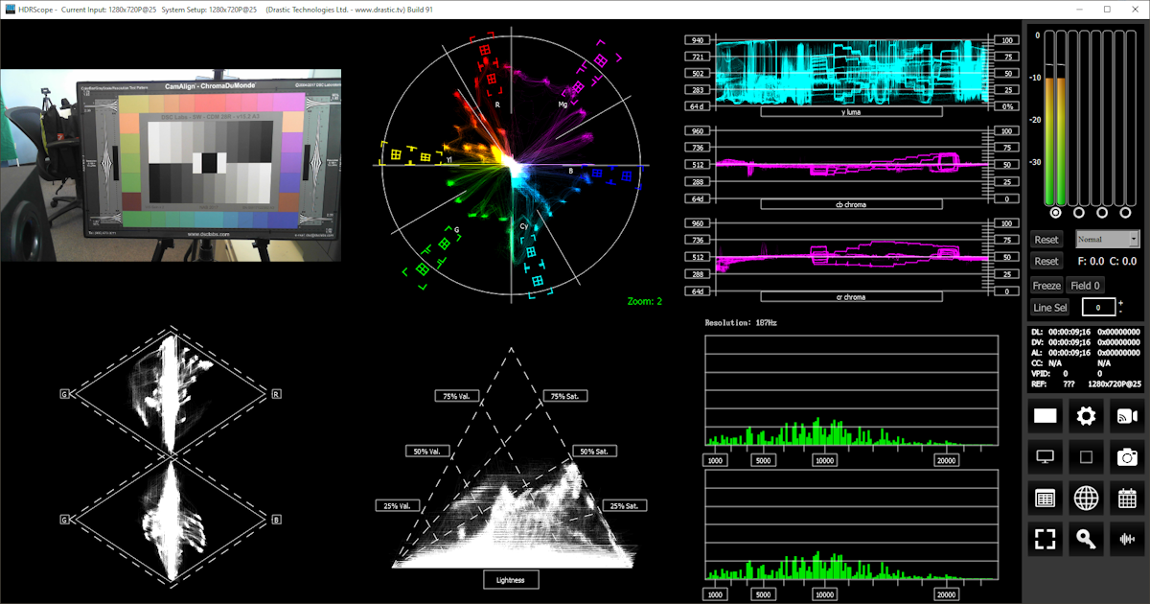The image size is (1150, 604).
Task: Click the 'cb chroma' waveform label
Action: tap(851, 204)
